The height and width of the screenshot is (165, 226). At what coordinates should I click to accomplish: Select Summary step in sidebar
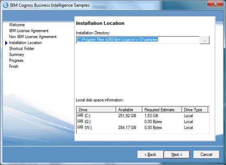pos(16,54)
